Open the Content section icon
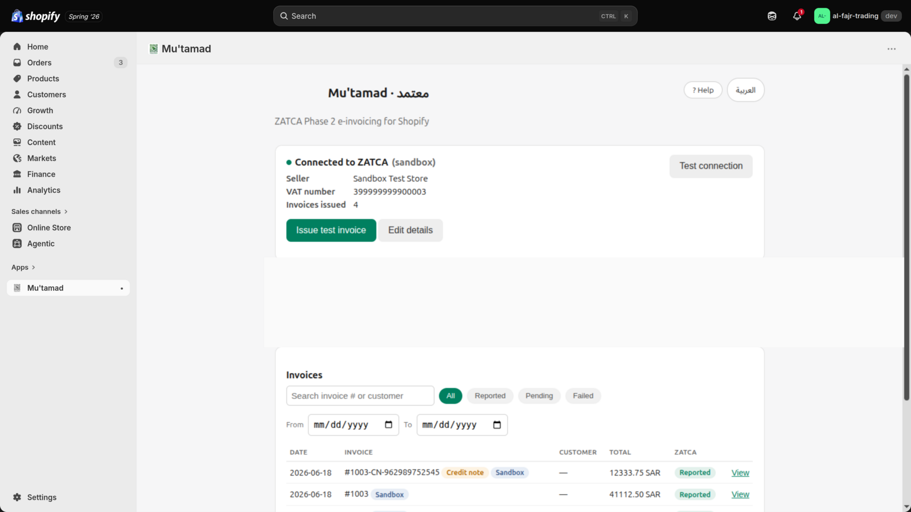Image resolution: width=911 pixels, height=512 pixels. tap(17, 142)
